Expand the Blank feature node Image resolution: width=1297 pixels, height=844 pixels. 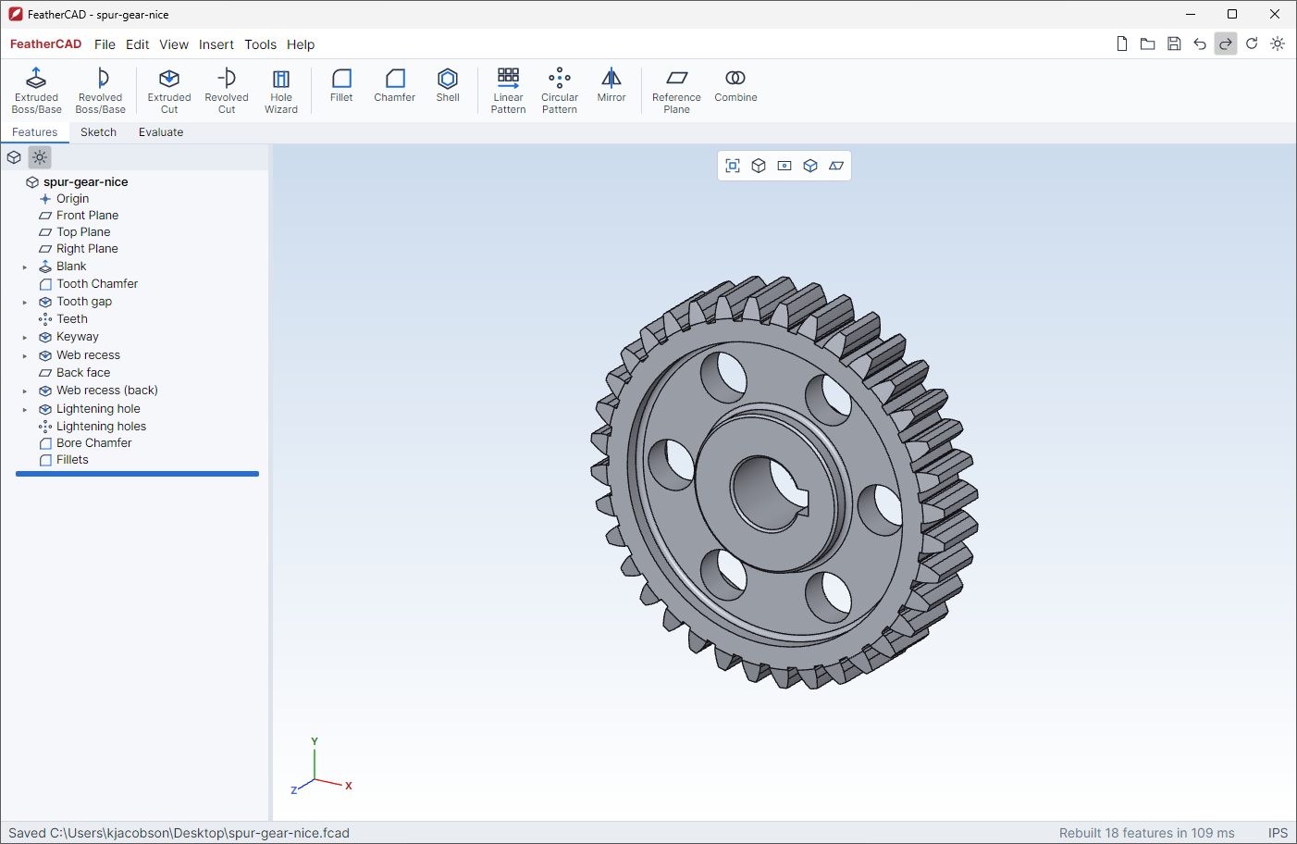coord(25,267)
